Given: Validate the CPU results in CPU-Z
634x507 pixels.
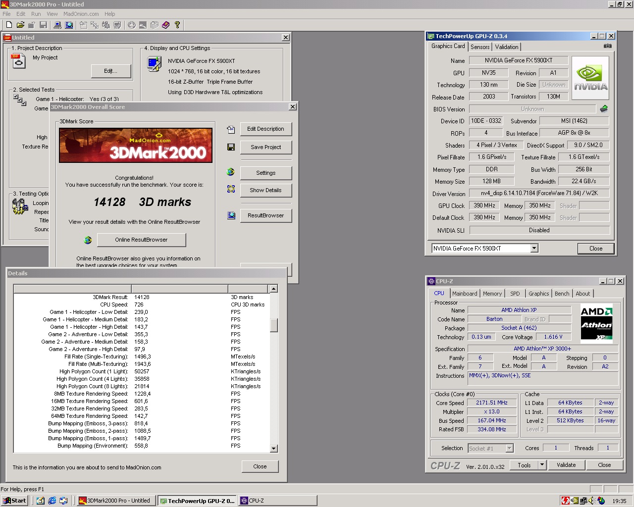Looking at the screenshot, I should [x=566, y=465].
